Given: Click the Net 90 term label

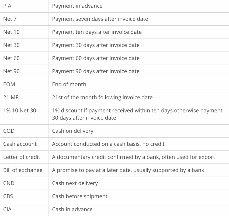Looking at the screenshot, I should (11, 71).
